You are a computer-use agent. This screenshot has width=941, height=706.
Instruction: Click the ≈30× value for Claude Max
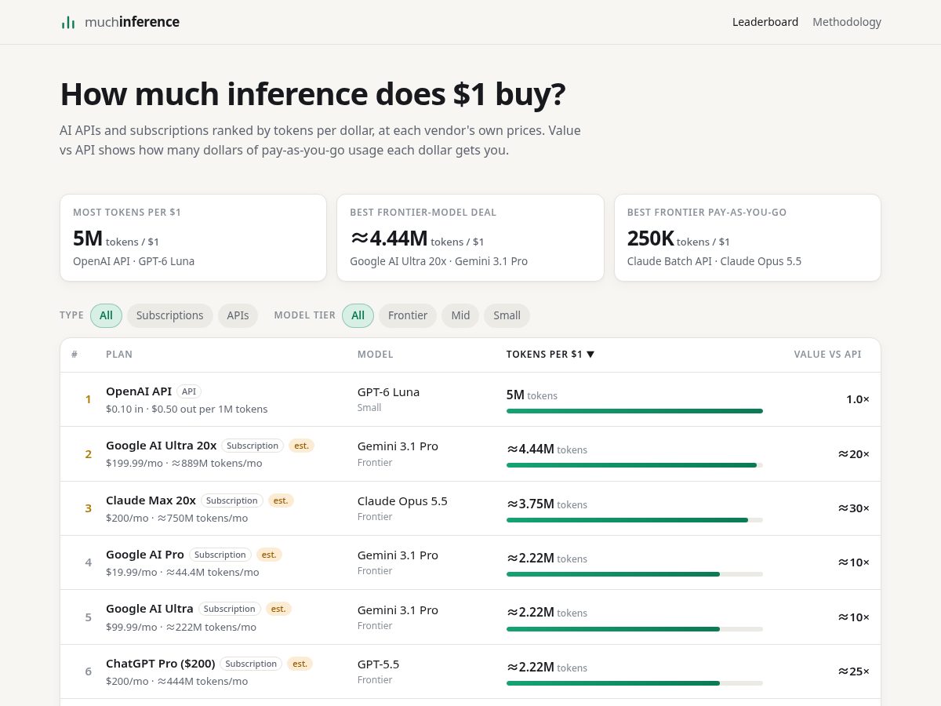(x=853, y=508)
